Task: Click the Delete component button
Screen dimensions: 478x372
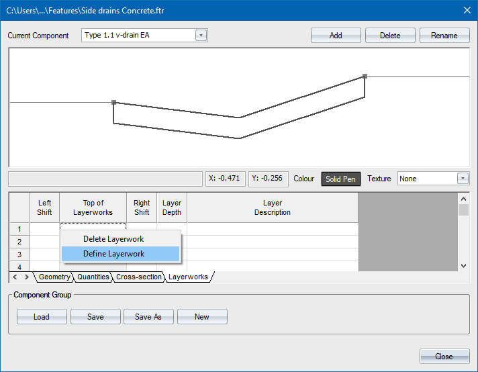Action: tap(390, 36)
